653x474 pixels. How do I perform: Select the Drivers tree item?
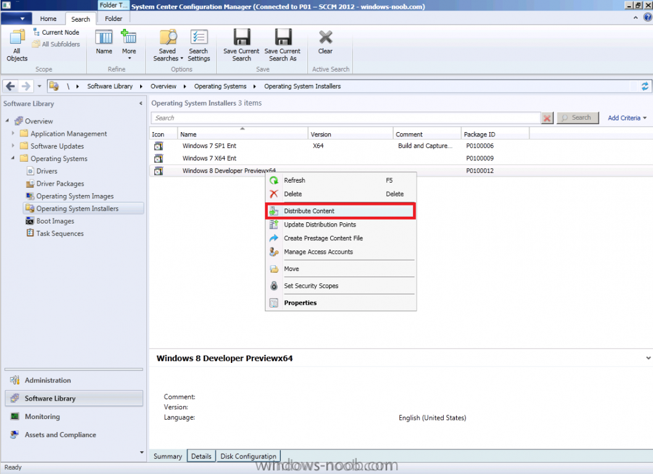coord(47,171)
